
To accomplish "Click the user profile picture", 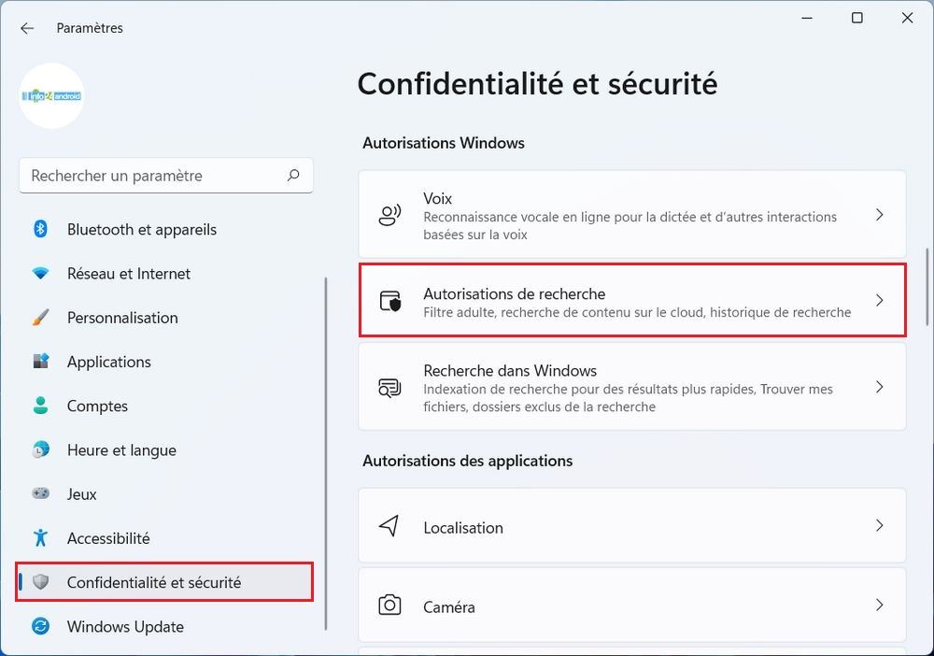I will tap(52, 95).
